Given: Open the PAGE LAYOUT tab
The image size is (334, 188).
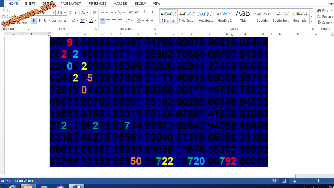Looking at the screenshot, I should [x=71, y=4].
